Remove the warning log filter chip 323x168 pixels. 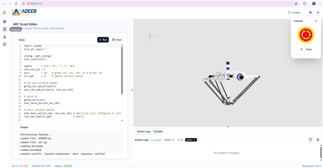click(x=173, y=140)
